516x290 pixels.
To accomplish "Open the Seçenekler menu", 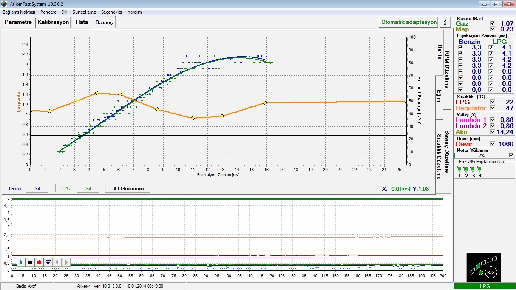I will pos(112,12).
